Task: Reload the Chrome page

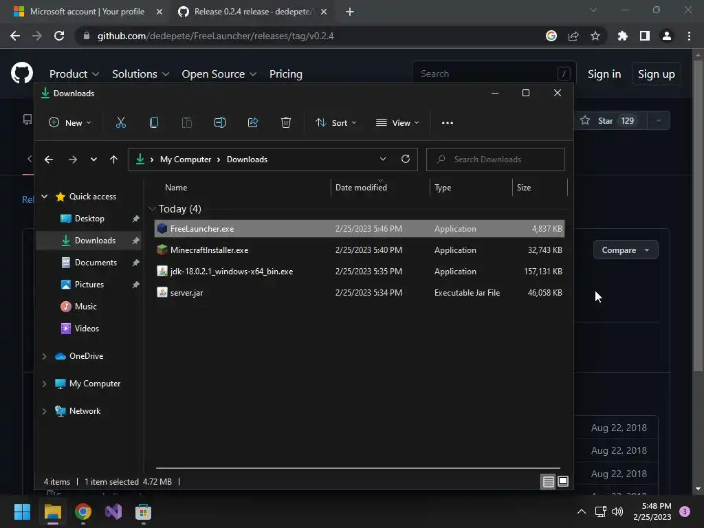Action: click(59, 36)
